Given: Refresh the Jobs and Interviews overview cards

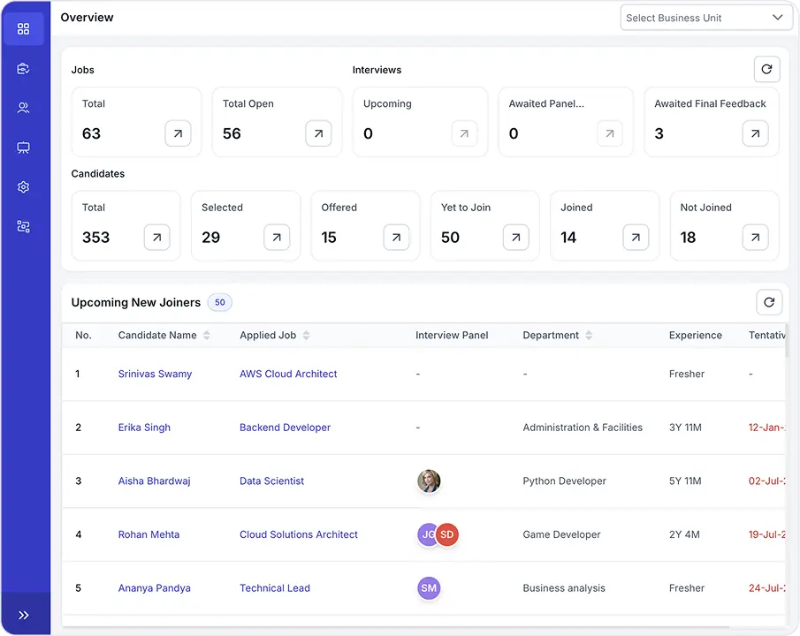Looking at the screenshot, I should (x=766, y=70).
